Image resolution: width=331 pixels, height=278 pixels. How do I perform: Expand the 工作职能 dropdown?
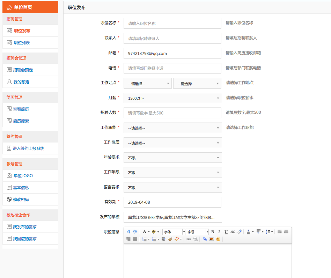pyautogui.click(x=172, y=128)
